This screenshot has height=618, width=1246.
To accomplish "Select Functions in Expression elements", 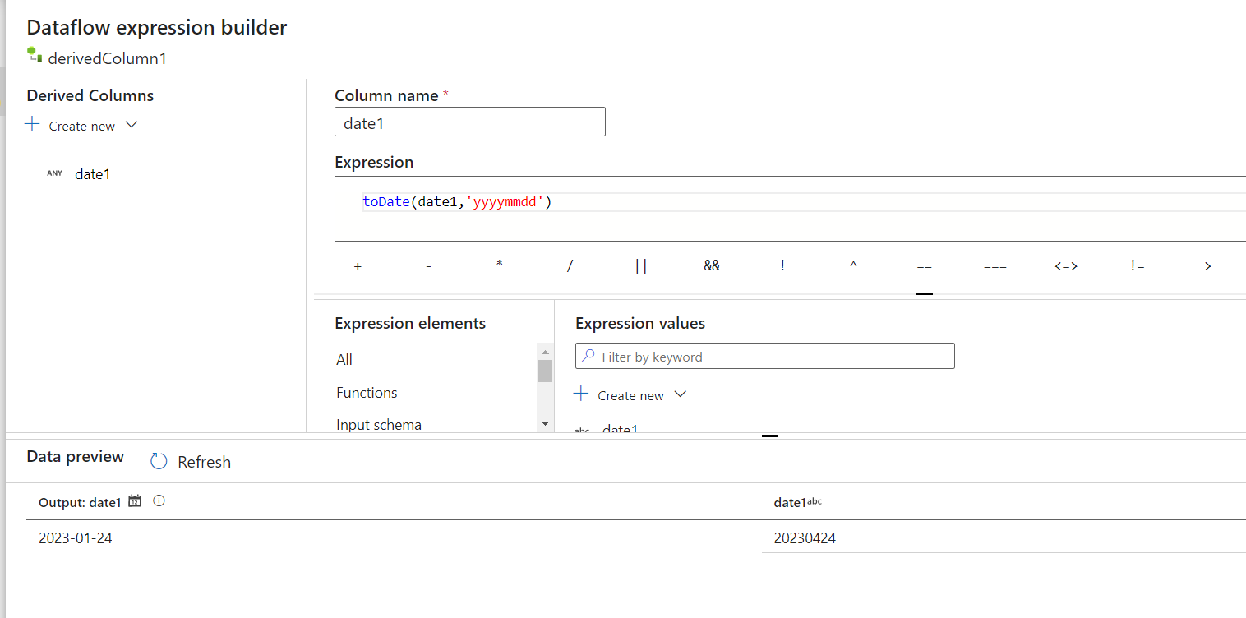I will pos(367,393).
